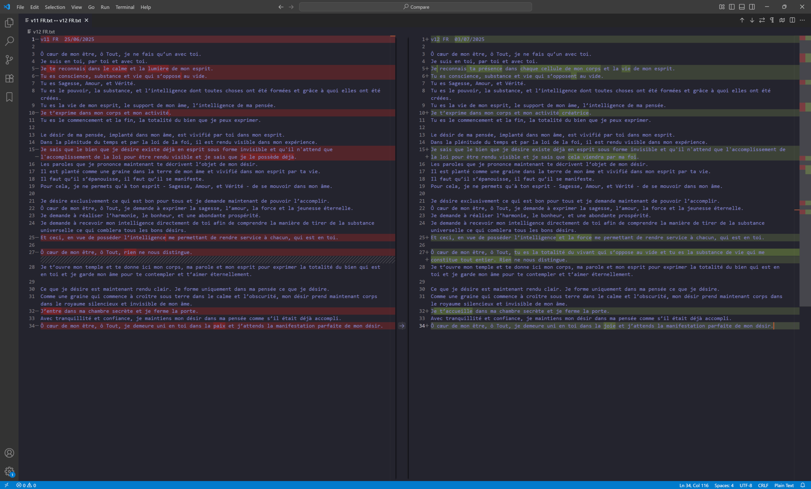Toggle whitespace trimming pilcrow icon
811x489 pixels.
coord(772,20)
